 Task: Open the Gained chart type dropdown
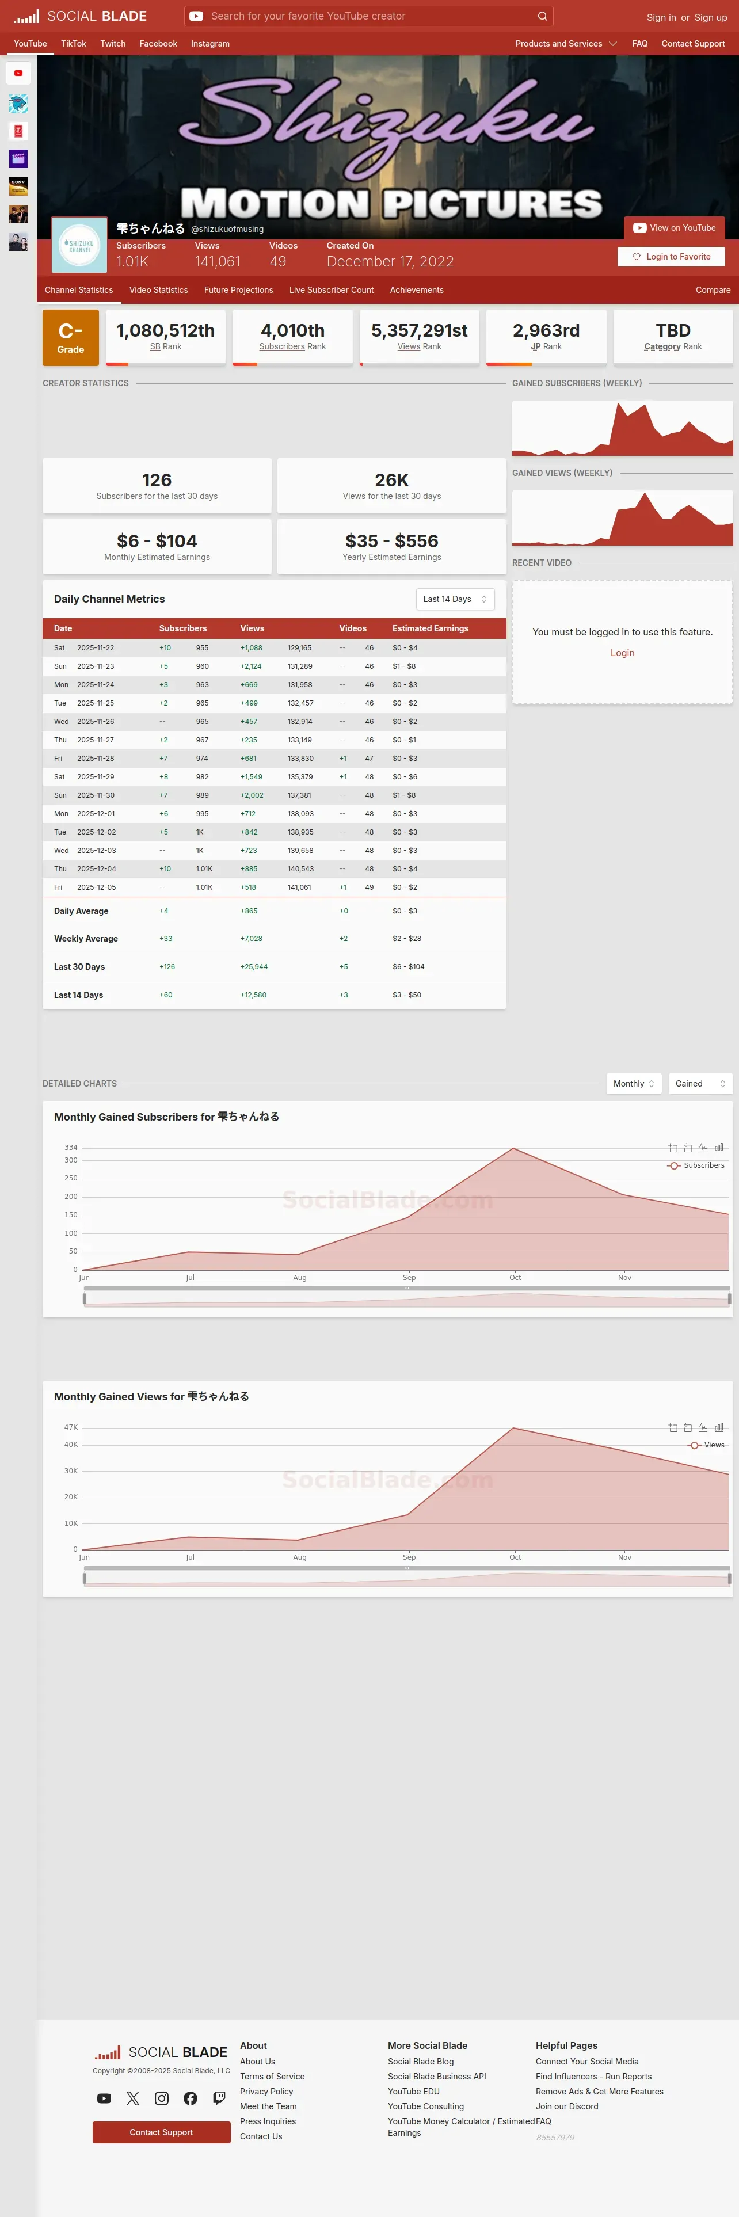pyautogui.click(x=700, y=1084)
